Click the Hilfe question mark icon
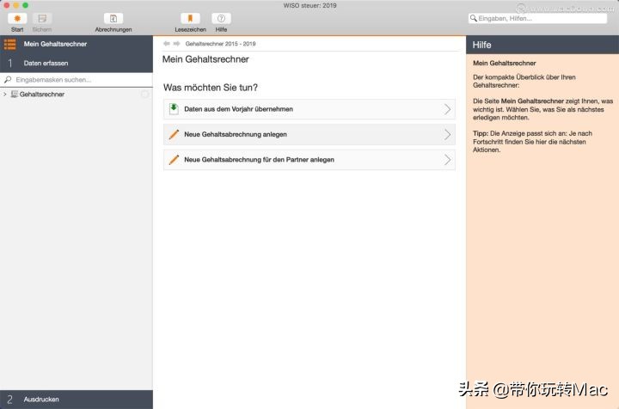This screenshot has height=409, width=619. [x=221, y=18]
